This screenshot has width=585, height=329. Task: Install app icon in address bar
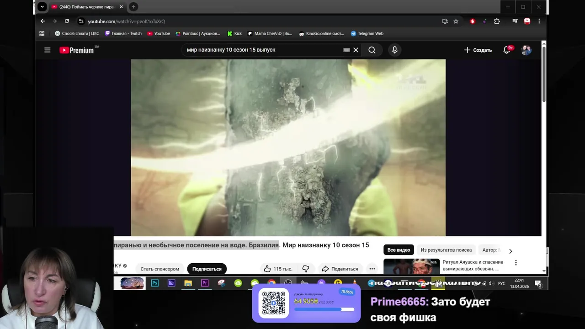pyautogui.click(x=445, y=21)
